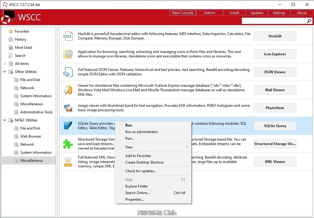Click the search magnifier in header
This screenshot has height=218, width=314.
tap(309, 21)
